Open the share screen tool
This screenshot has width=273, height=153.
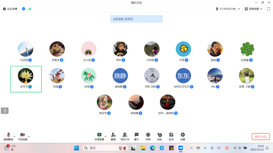(99, 136)
